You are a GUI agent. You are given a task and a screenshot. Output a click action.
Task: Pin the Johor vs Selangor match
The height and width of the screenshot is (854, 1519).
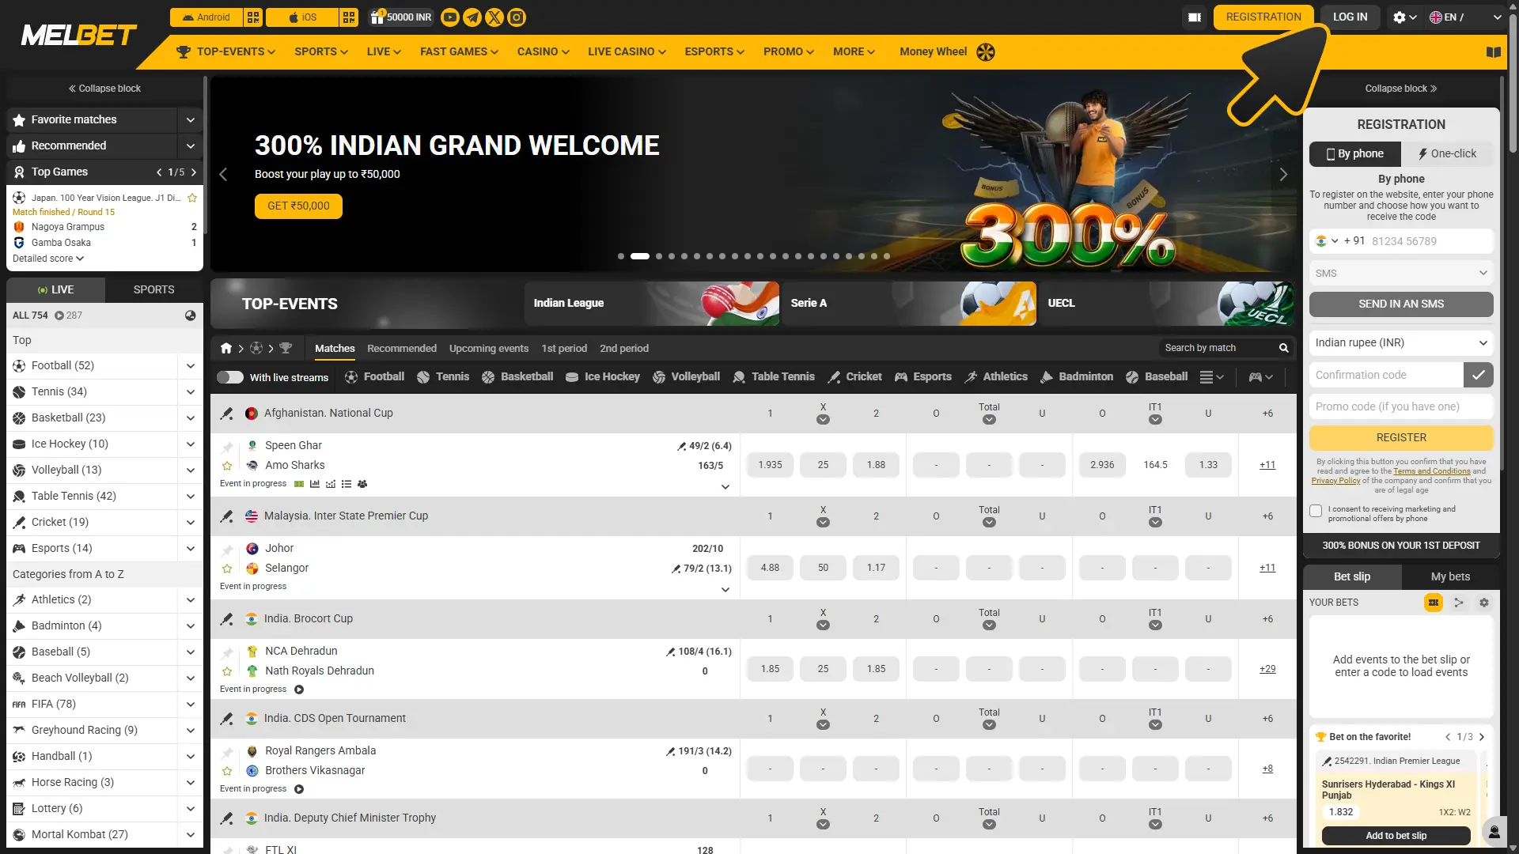(x=227, y=550)
